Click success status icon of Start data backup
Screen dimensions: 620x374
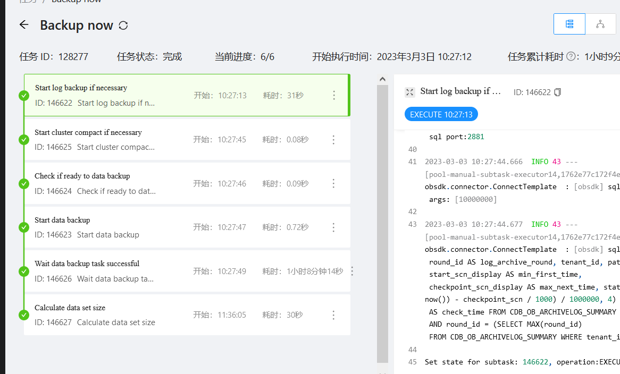click(x=24, y=227)
